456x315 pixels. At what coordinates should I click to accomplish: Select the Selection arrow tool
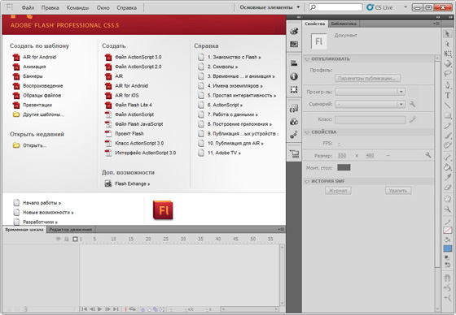(x=447, y=34)
